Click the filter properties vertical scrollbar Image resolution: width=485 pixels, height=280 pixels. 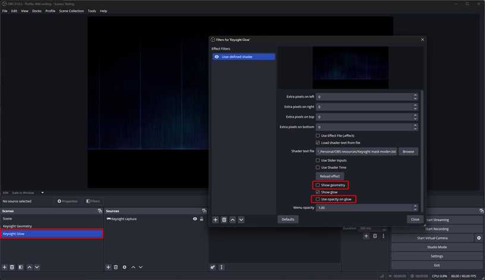tap(422, 151)
